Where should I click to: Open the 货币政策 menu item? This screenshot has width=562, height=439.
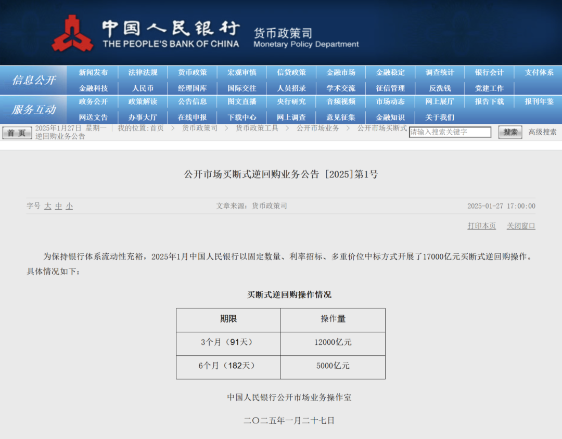coord(193,73)
